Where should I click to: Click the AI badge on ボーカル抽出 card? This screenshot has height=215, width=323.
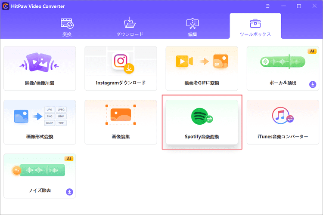pos(312,51)
